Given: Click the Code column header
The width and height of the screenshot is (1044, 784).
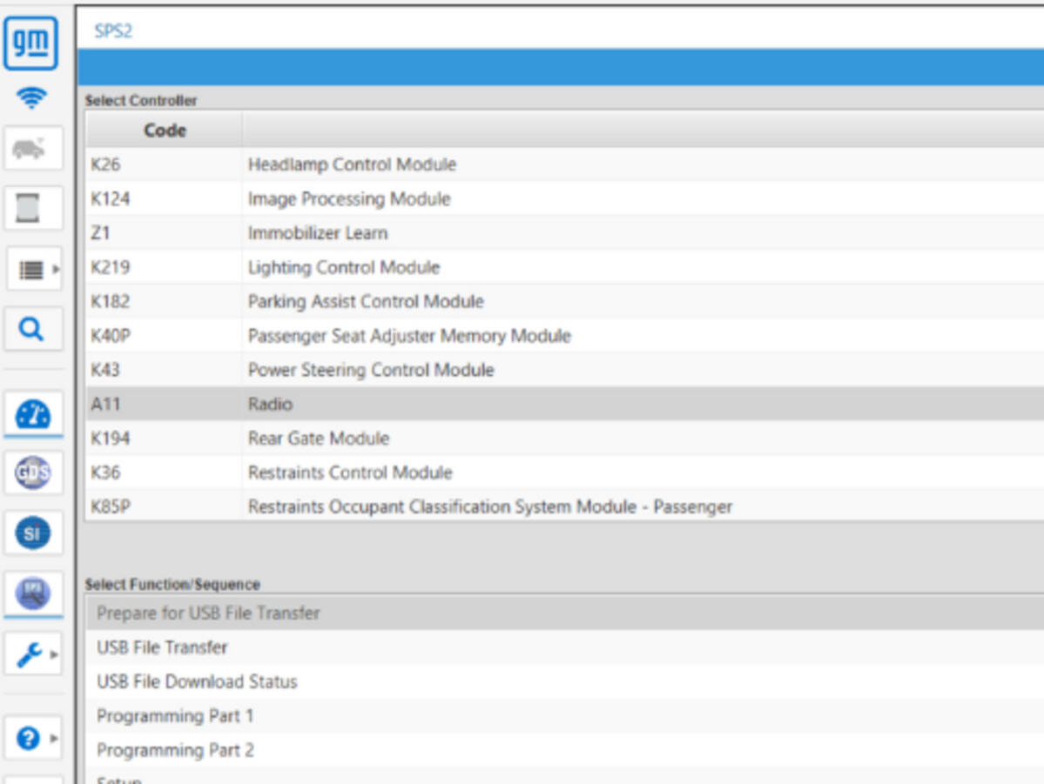Looking at the screenshot, I should point(165,130).
